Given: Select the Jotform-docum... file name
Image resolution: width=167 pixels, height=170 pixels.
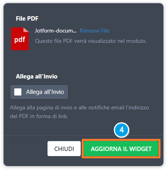Looking at the screenshot, I should click(56, 31).
